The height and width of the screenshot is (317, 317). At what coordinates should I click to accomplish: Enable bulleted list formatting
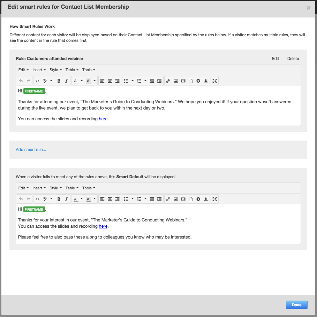click(x=126, y=81)
